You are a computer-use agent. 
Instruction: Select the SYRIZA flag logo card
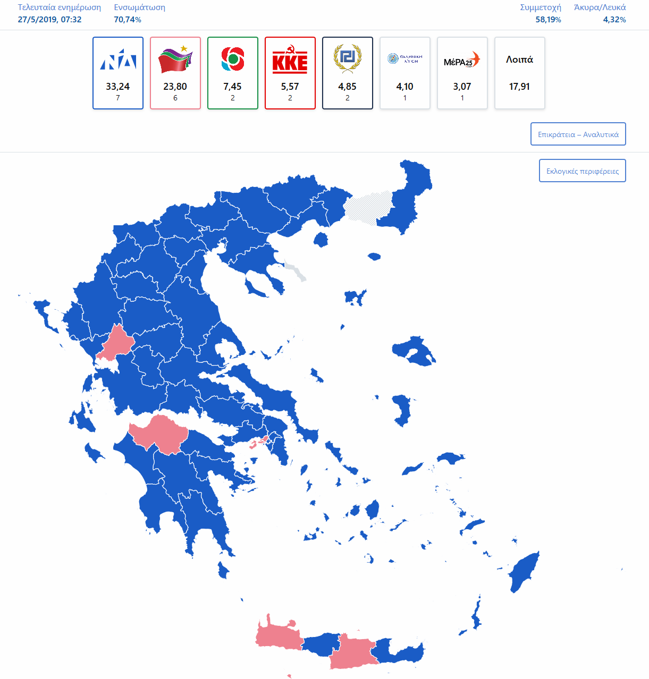point(175,60)
